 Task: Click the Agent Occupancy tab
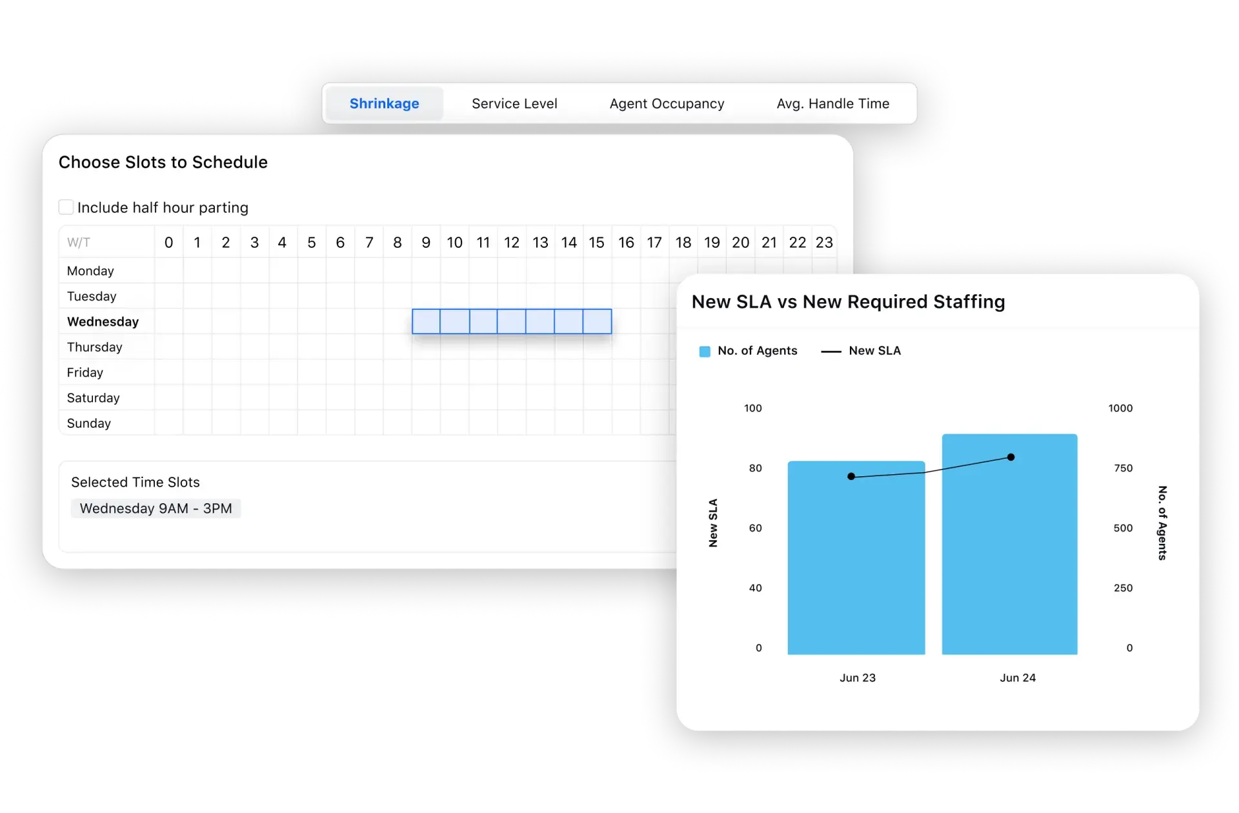pos(666,103)
